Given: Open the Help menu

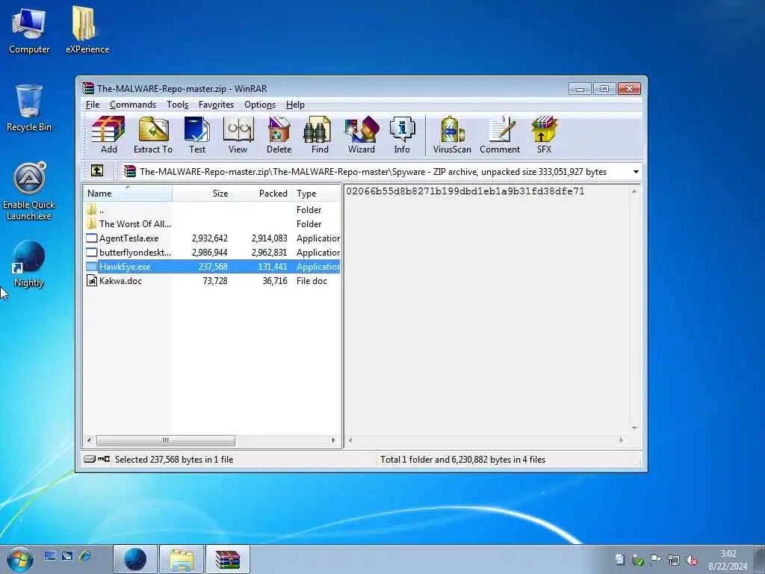Looking at the screenshot, I should coord(295,105).
